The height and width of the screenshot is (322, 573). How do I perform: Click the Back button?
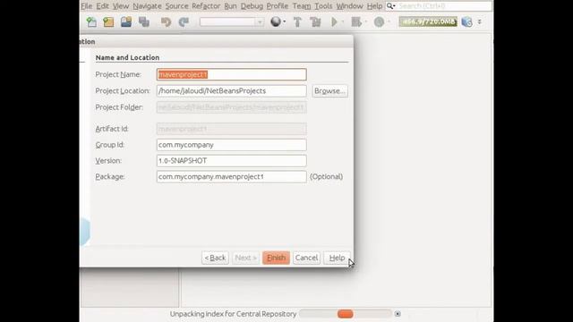pyautogui.click(x=215, y=258)
